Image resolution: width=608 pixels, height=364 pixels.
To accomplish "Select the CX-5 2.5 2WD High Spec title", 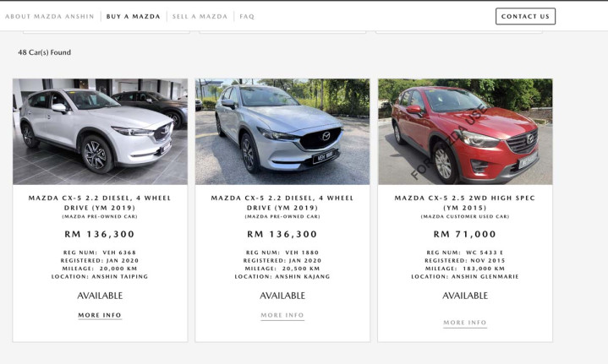I will click(x=465, y=203).
